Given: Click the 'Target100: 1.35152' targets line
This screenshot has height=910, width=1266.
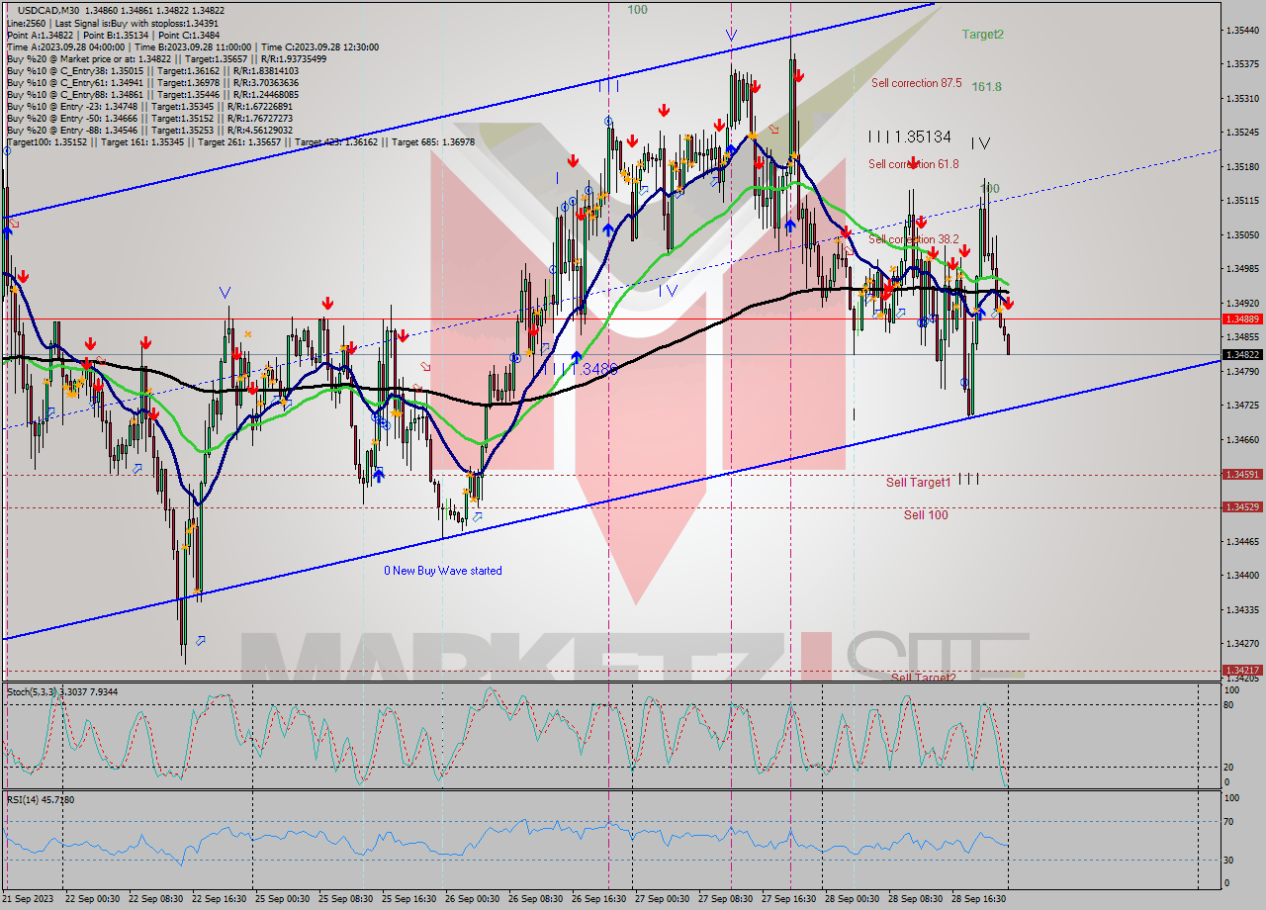Looking at the screenshot, I should point(240,141).
